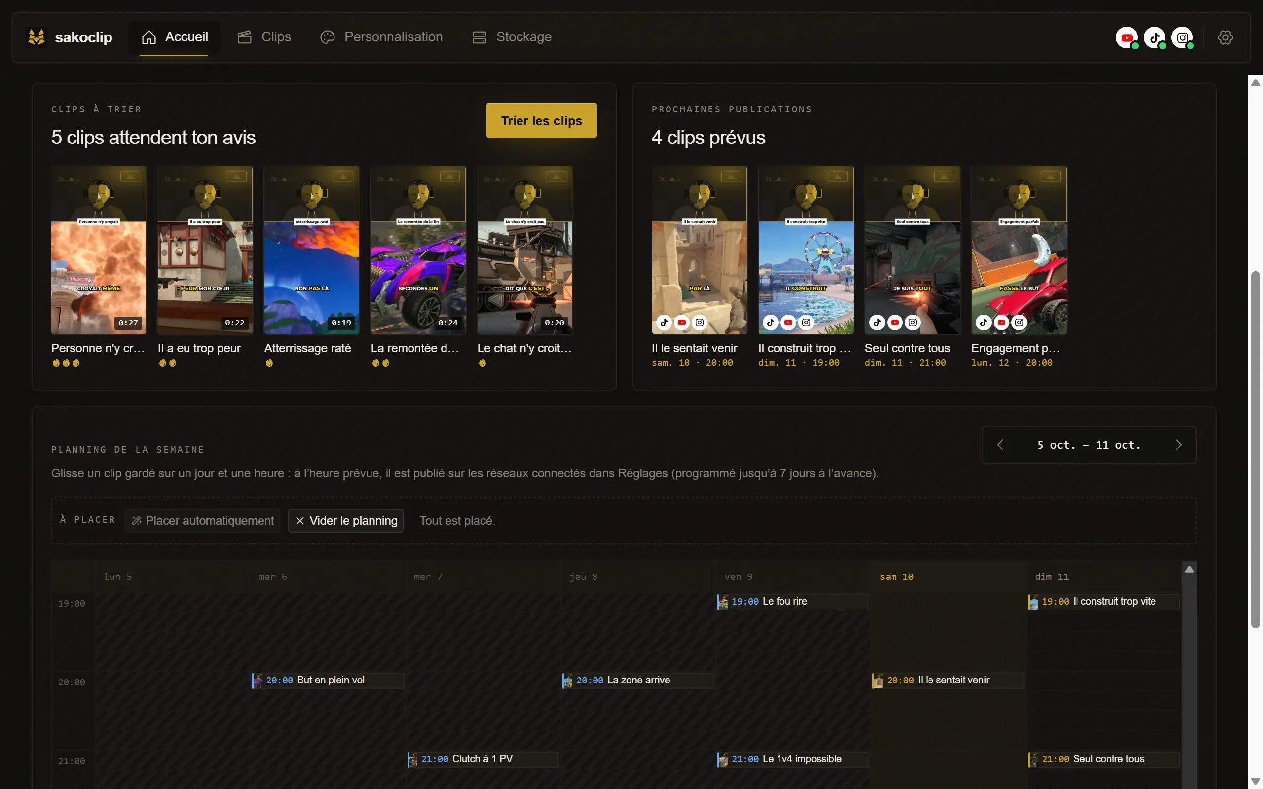Open La remontée clip thumbnail
Viewport: 1263px width, 789px height.
[418, 250]
